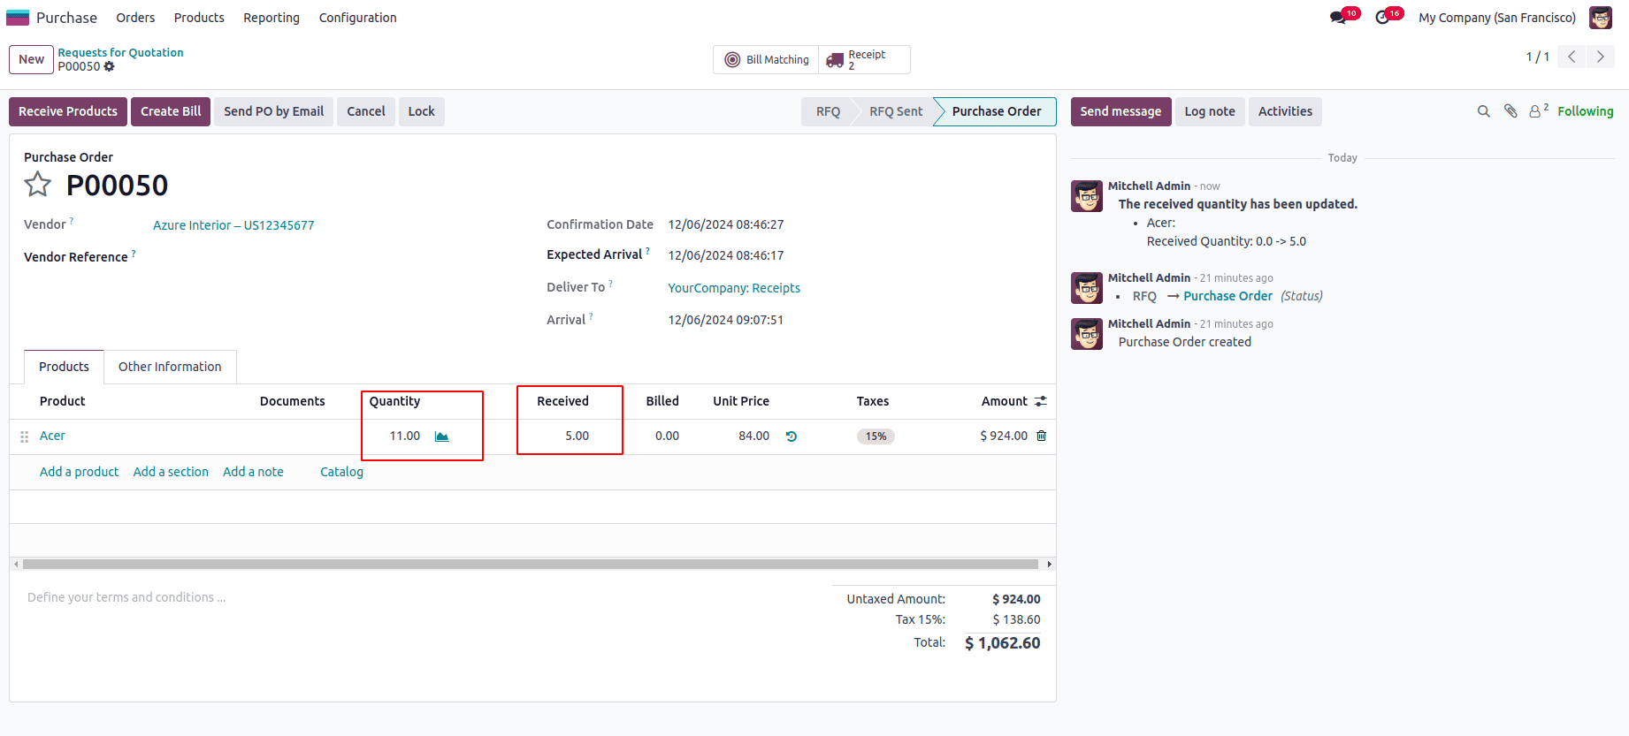
Task: Click the 15% tax tag
Action: pyautogui.click(x=876, y=436)
